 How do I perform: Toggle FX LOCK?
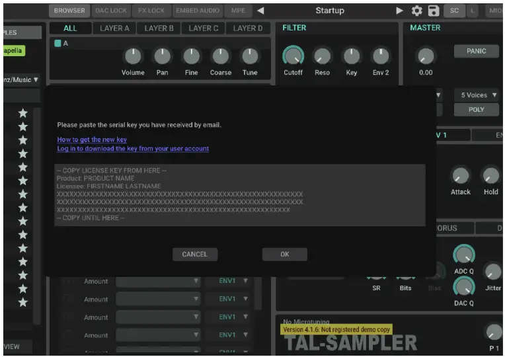pyautogui.click(x=151, y=11)
